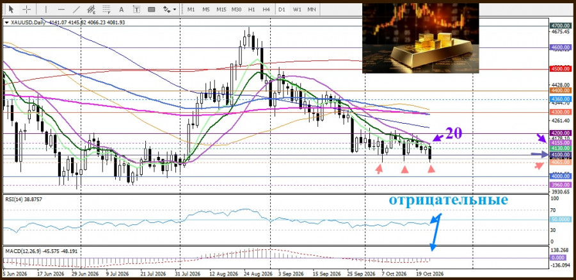Choose the Text tool marked A

[x=122, y=9]
